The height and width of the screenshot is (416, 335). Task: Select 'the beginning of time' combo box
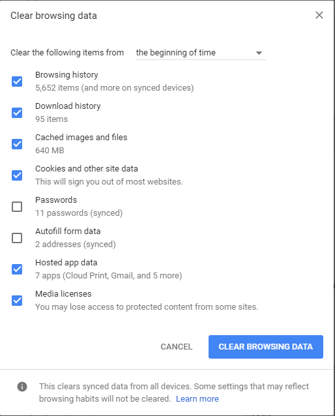[201, 53]
